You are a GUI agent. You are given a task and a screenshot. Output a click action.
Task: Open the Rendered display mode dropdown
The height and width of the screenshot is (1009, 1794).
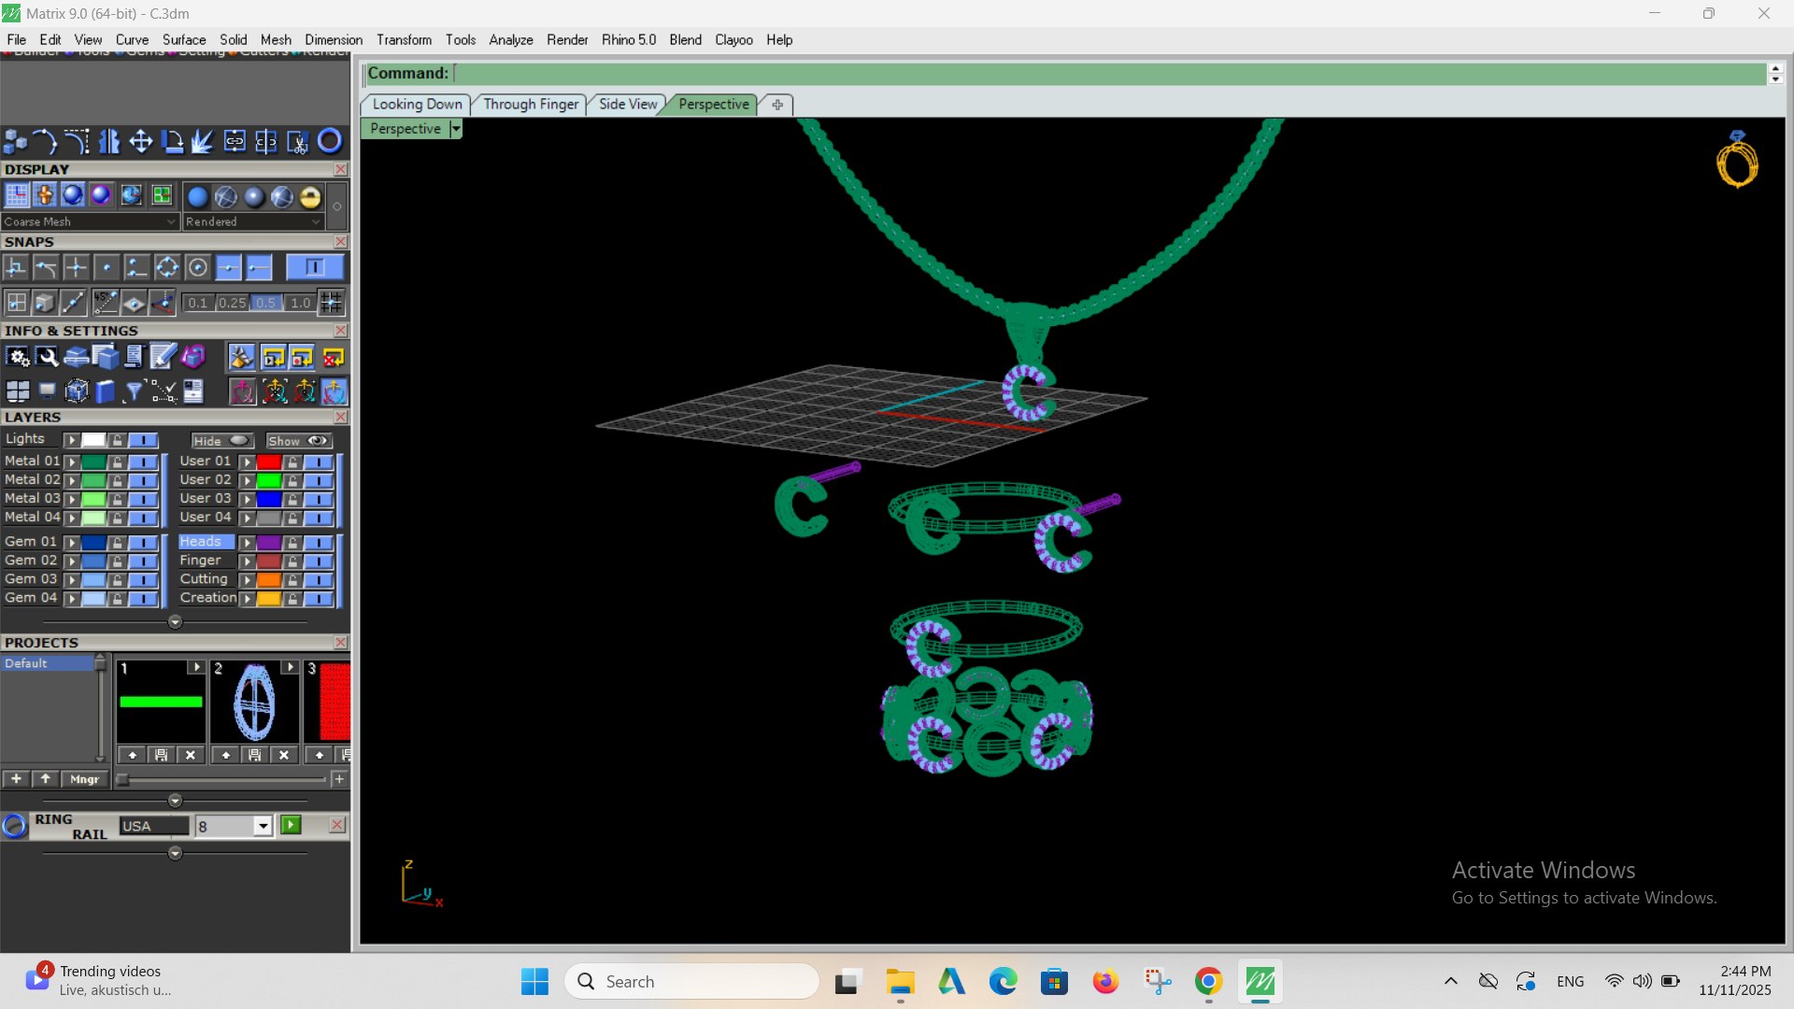click(x=252, y=221)
